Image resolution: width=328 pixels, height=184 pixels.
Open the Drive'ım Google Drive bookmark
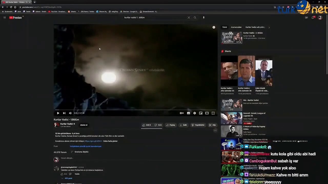coord(129,11)
